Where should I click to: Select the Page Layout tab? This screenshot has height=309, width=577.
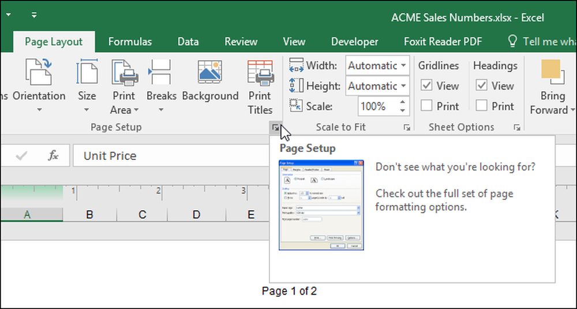54,42
